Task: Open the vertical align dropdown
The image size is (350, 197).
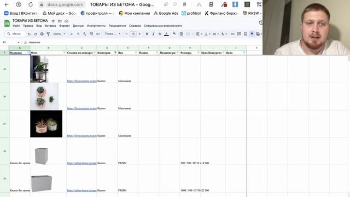Action: 207,34
